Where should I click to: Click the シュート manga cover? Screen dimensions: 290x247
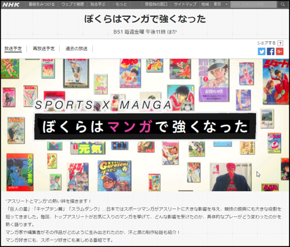pos(276,82)
